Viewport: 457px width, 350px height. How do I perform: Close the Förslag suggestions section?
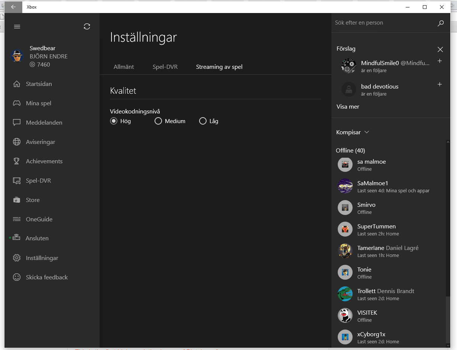[x=440, y=49]
